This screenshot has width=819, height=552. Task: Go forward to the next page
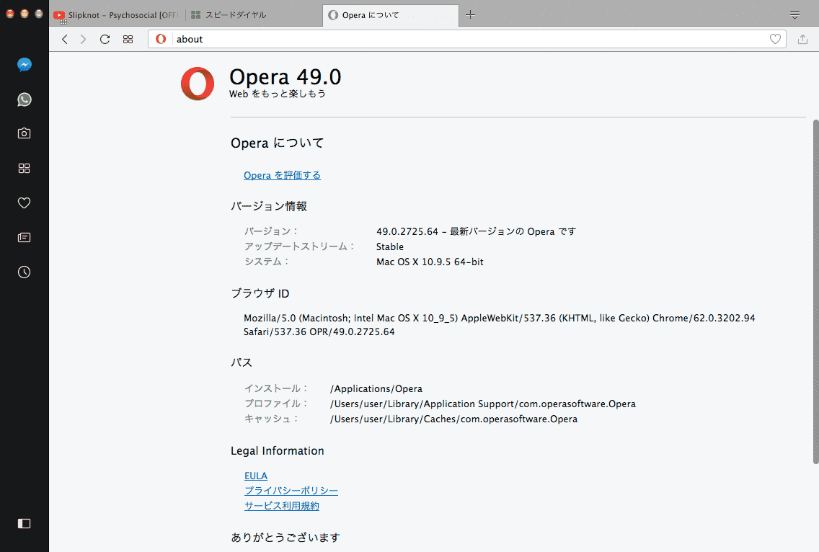83,39
